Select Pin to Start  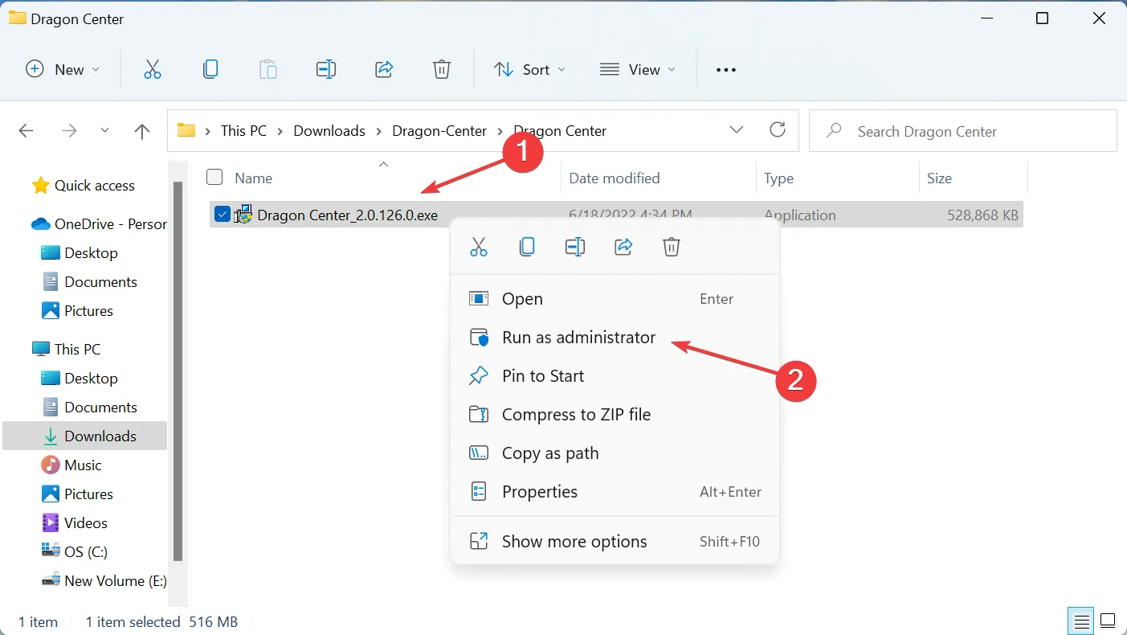click(x=615, y=376)
